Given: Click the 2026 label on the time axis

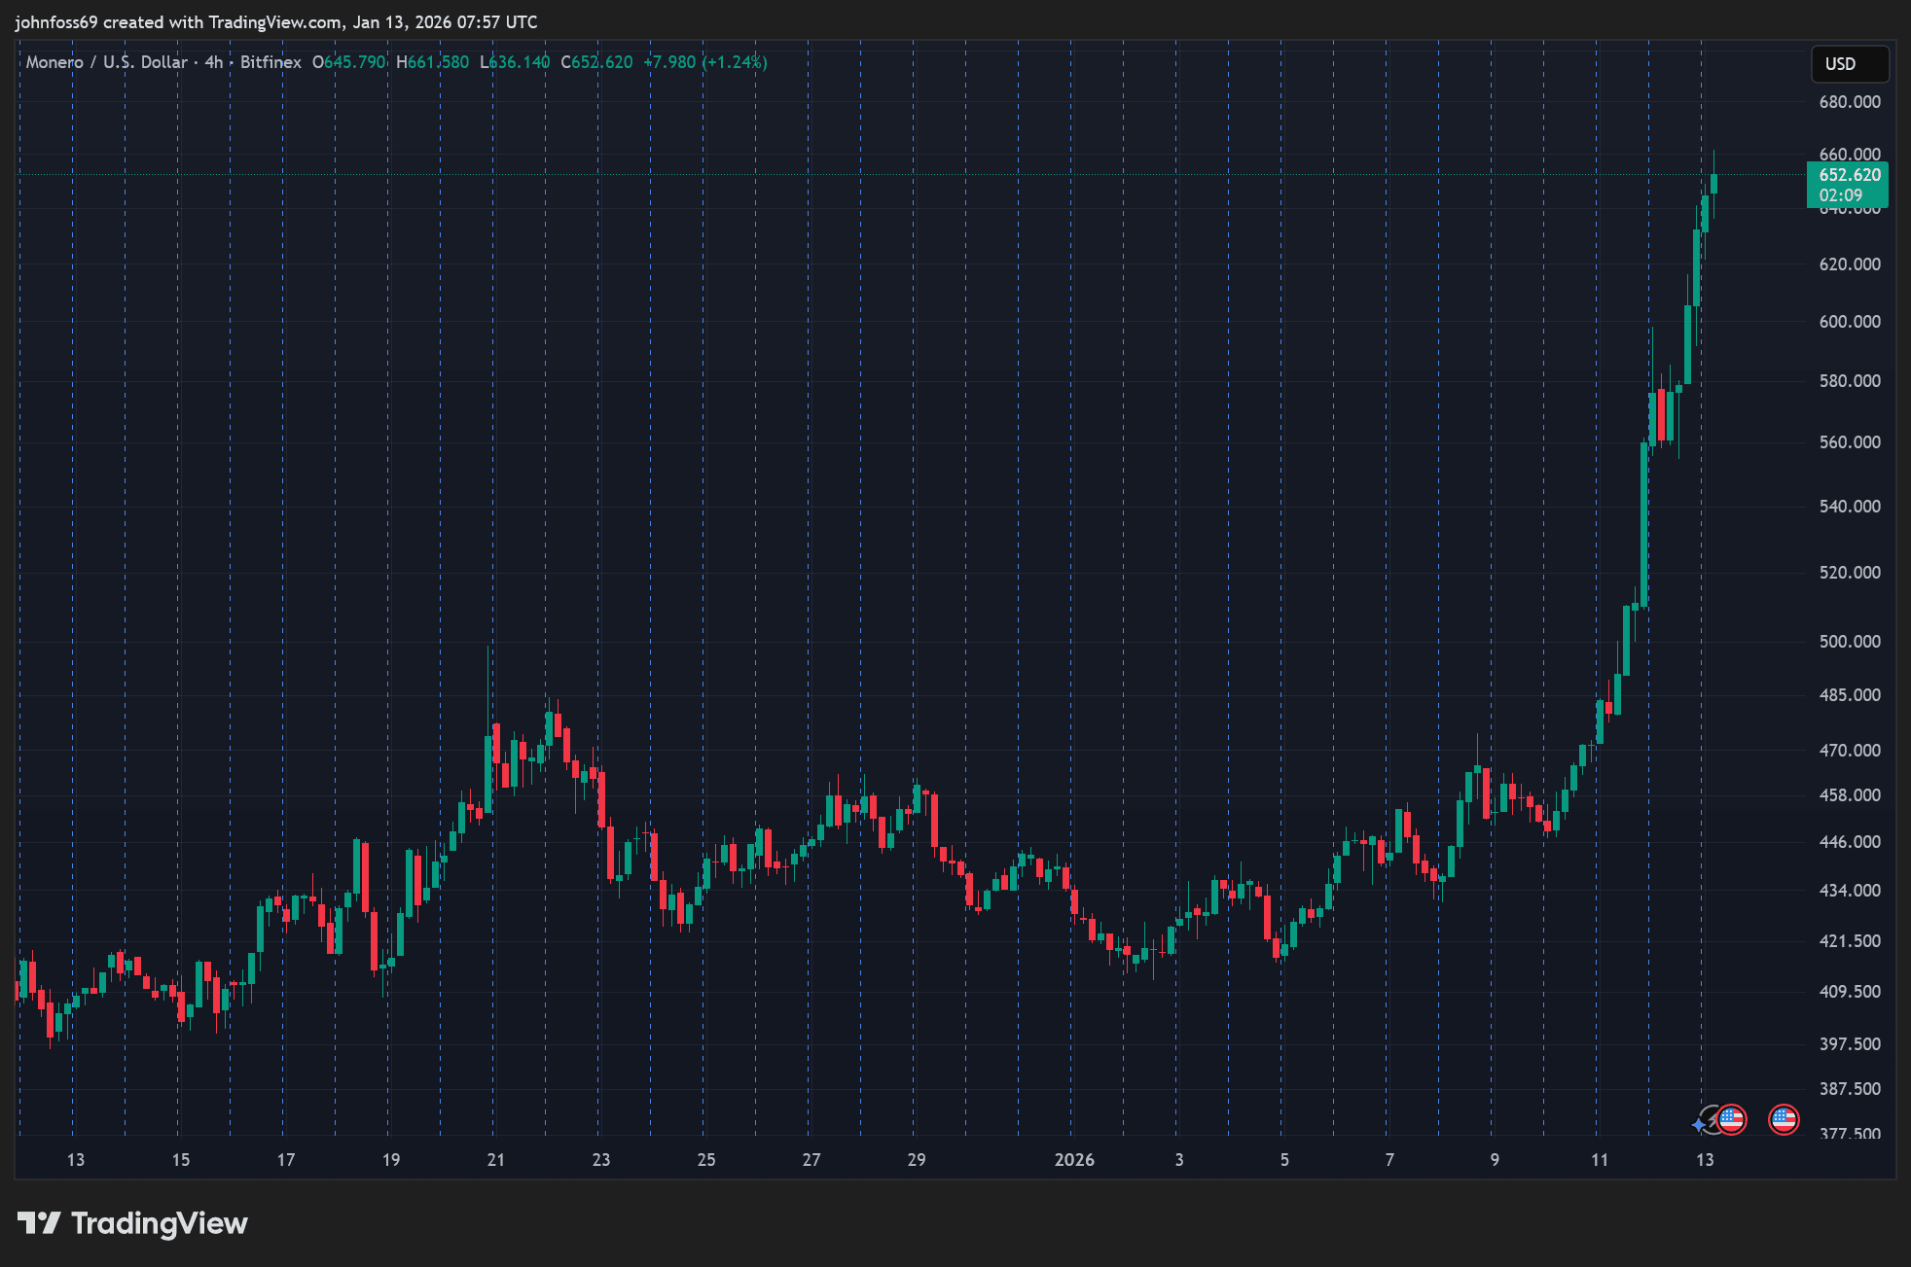Looking at the screenshot, I should (x=1073, y=1159).
